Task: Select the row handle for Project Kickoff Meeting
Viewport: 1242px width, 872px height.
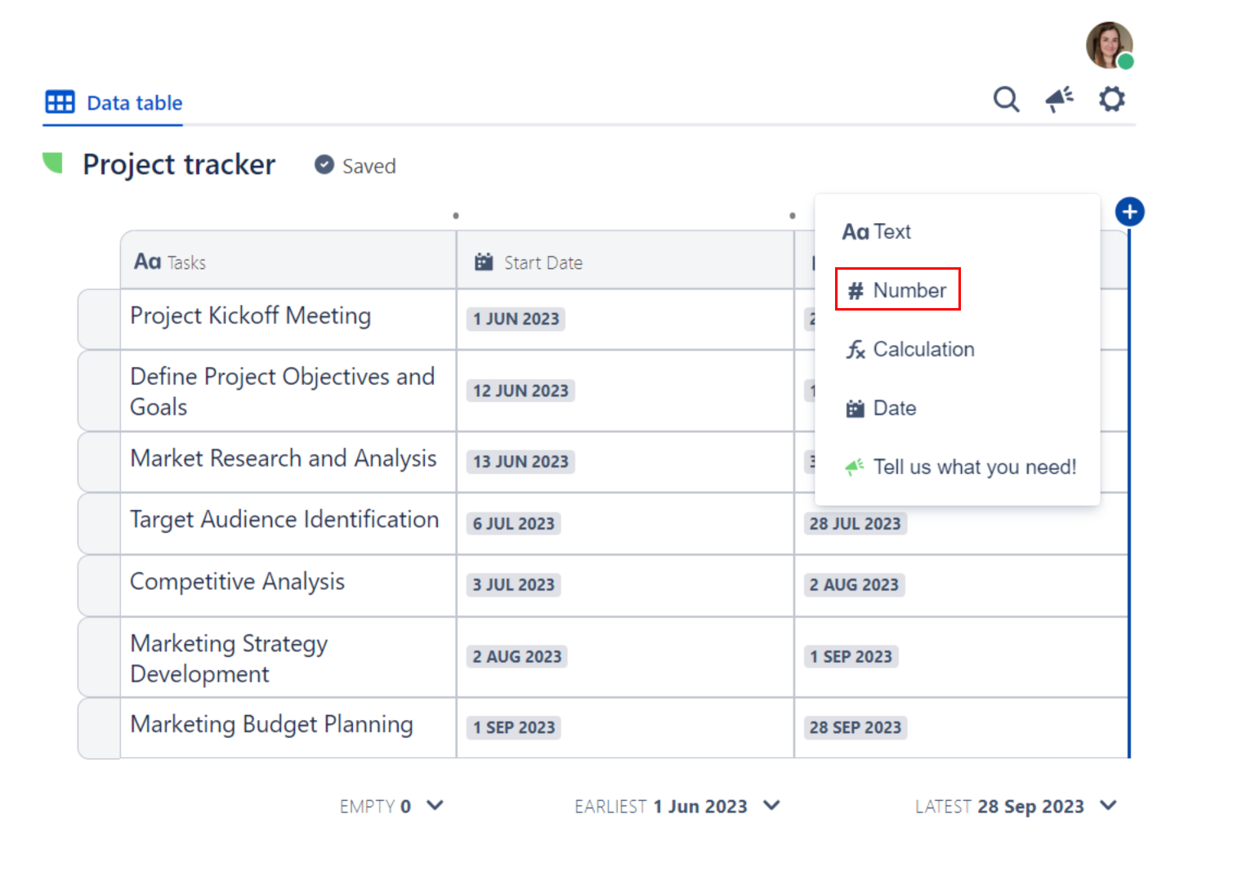Action: (99, 319)
